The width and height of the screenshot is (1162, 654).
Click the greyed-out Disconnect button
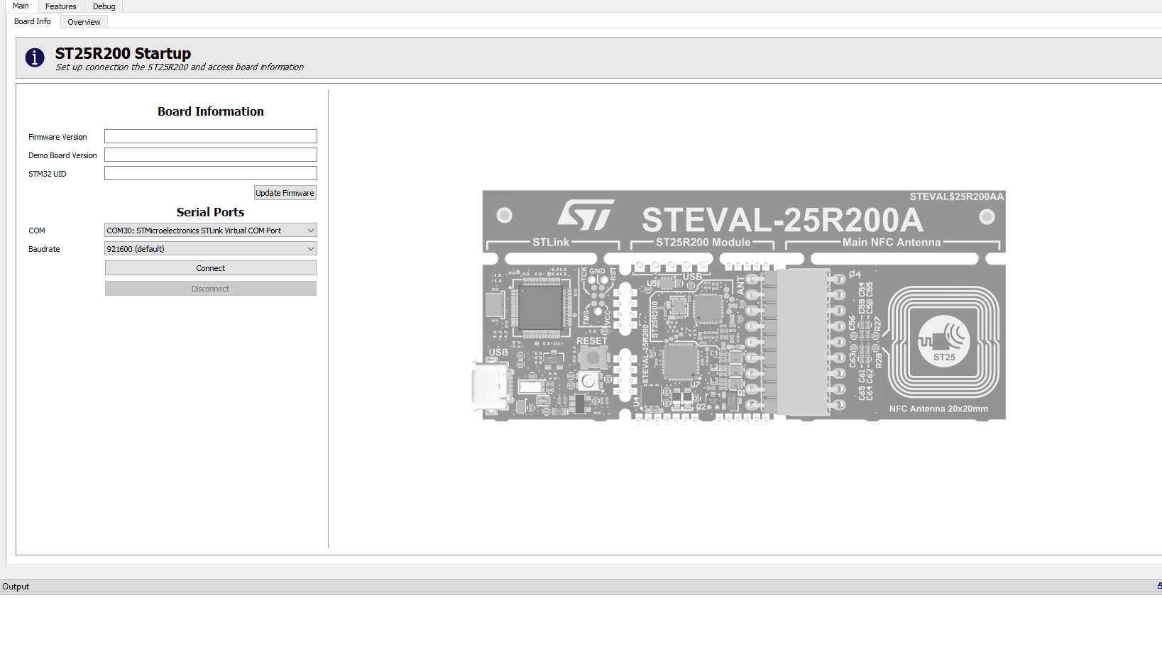pyautogui.click(x=211, y=289)
